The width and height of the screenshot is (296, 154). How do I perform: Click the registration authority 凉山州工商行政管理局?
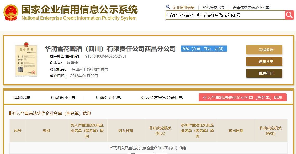click(x=90, y=69)
